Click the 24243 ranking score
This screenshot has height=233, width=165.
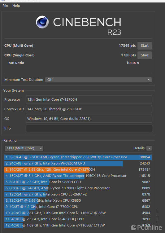(145, 164)
